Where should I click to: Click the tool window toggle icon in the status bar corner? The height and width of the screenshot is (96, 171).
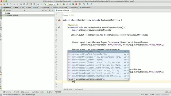[x=1, y=95]
